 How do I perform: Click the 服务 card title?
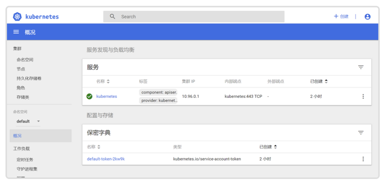pos(93,67)
